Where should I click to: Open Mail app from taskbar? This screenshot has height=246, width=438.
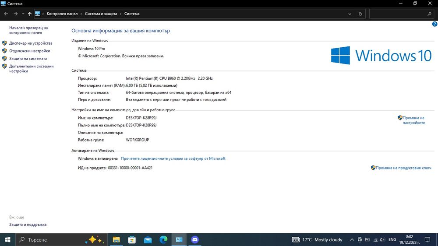pos(148,239)
